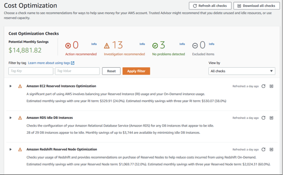Refresh the EC2 Reserved Instances Optimization check
Image resolution: width=283 pixels, height=175 pixels.
pyautogui.click(x=264, y=86)
